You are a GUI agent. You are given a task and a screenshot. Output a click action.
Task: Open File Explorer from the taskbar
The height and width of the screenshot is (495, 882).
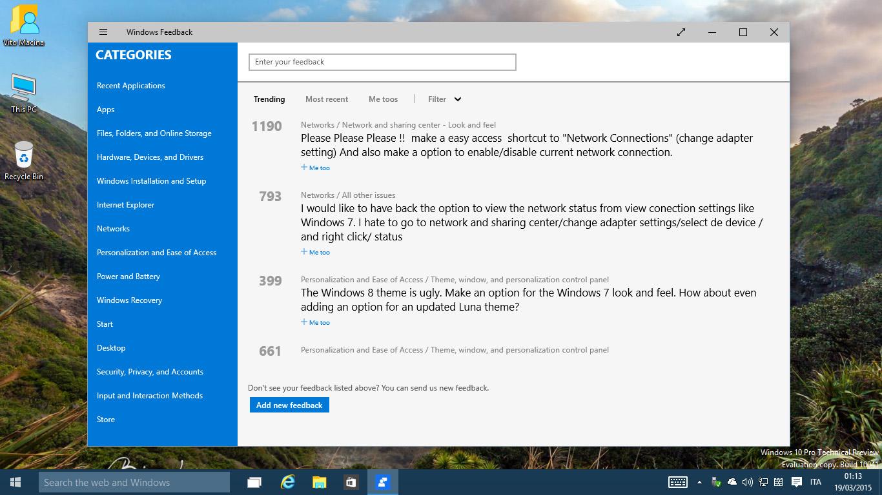click(x=319, y=482)
